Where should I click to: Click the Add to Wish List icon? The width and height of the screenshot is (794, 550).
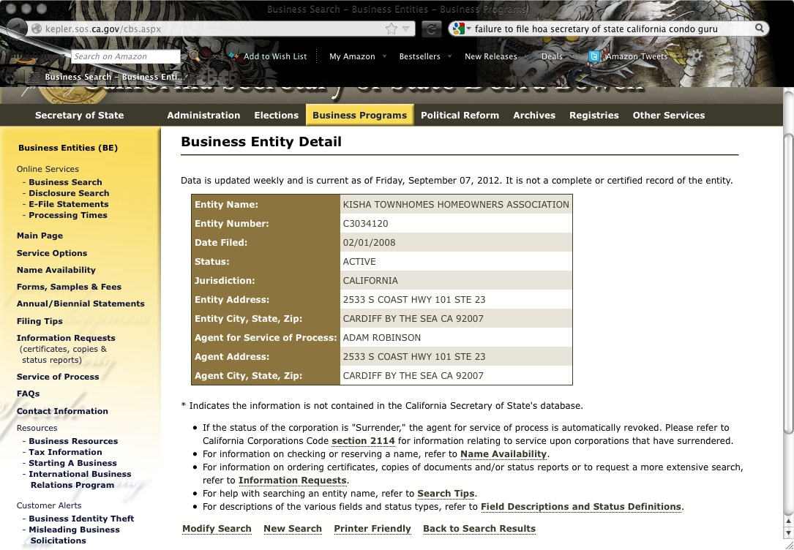pyautogui.click(x=233, y=56)
